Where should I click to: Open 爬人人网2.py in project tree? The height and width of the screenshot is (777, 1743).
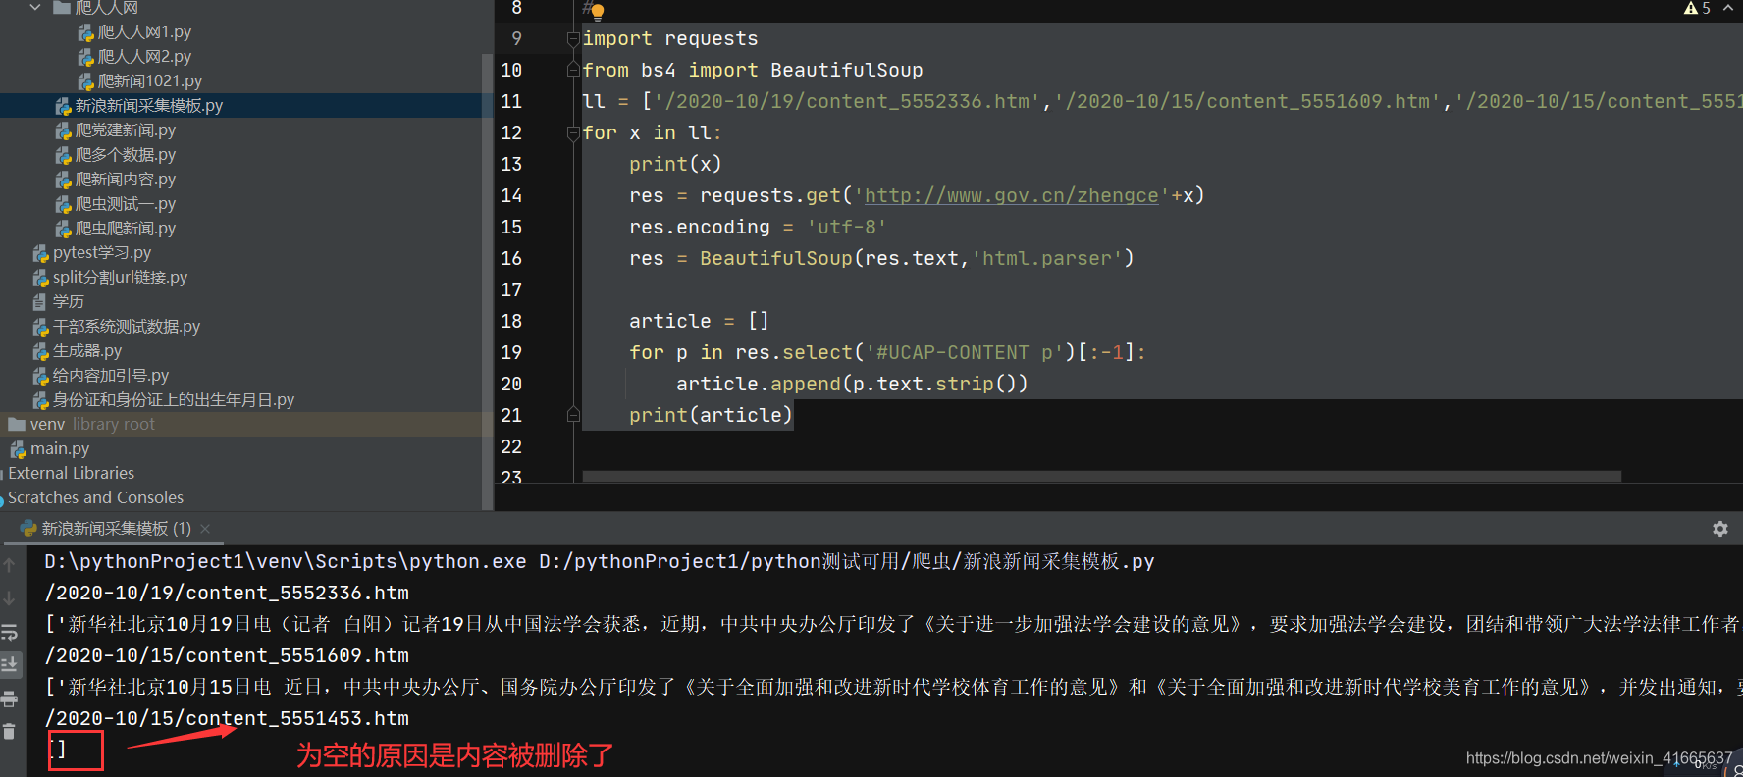point(144,57)
